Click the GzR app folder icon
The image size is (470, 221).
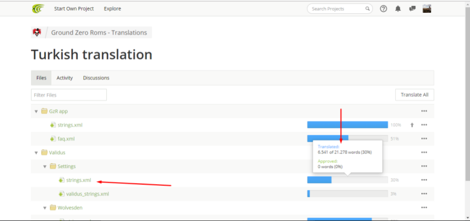(44, 111)
